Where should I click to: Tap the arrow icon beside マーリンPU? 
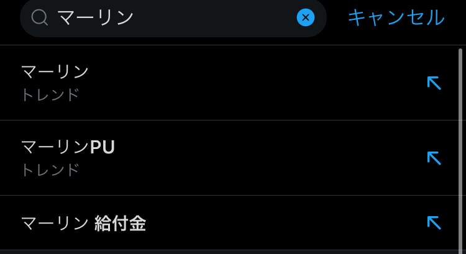(x=434, y=158)
